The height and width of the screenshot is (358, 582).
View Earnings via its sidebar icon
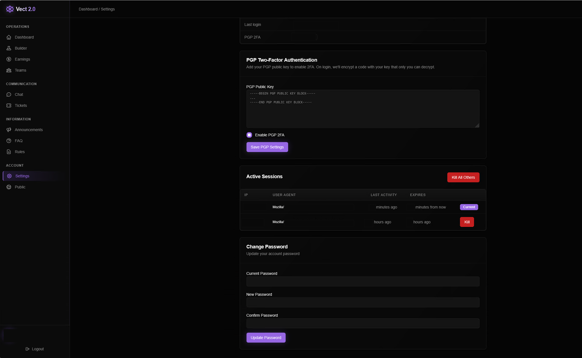22,59
